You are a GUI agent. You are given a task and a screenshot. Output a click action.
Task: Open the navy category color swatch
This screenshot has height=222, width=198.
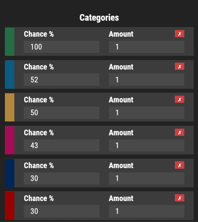[x=9, y=173]
